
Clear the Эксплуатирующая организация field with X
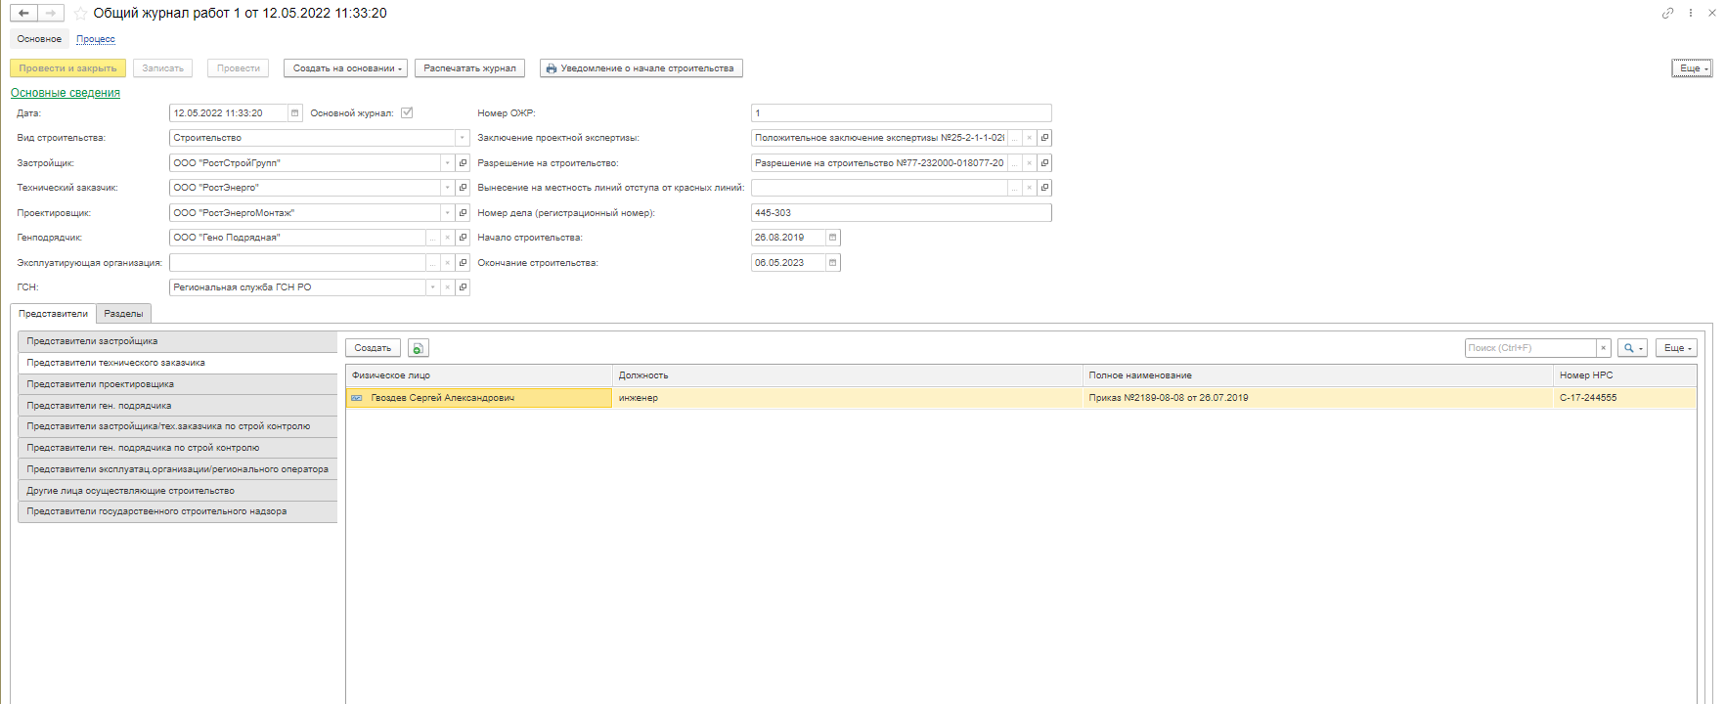[x=448, y=263]
